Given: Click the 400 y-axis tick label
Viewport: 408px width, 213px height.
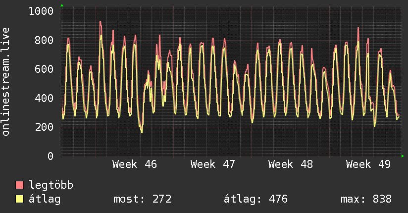Looking at the screenshot, I should pos(44,98).
